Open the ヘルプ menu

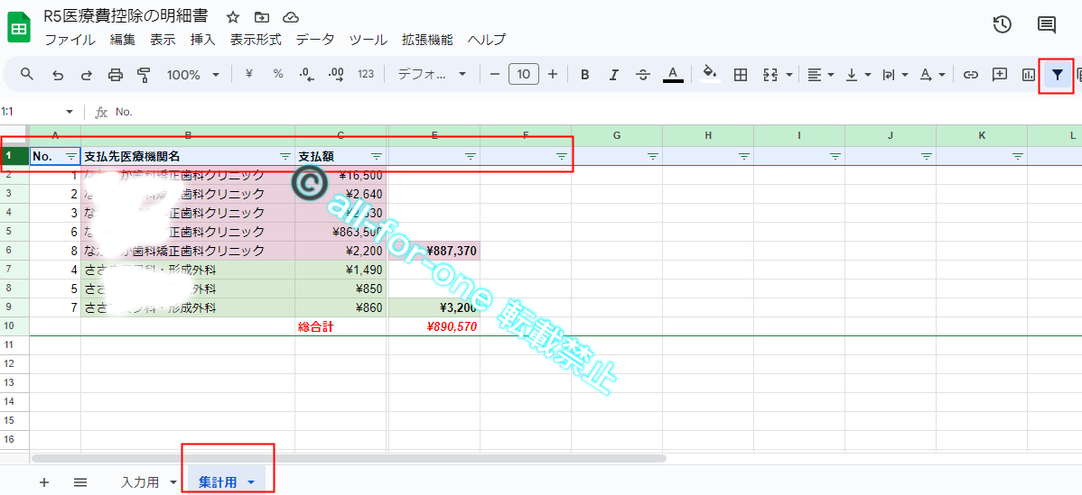point(487,40)
